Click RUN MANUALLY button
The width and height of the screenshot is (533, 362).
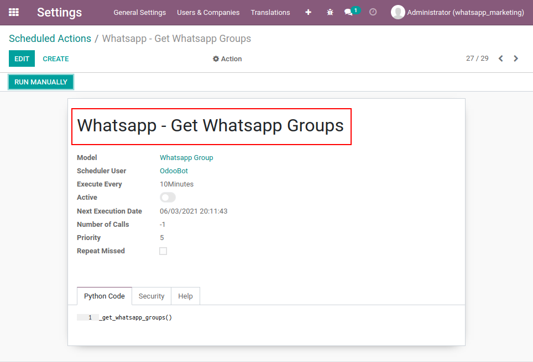coord(41,82)
